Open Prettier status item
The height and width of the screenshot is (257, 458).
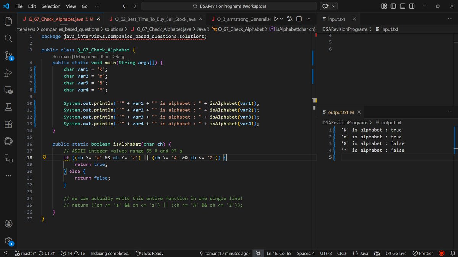point(422,253)
